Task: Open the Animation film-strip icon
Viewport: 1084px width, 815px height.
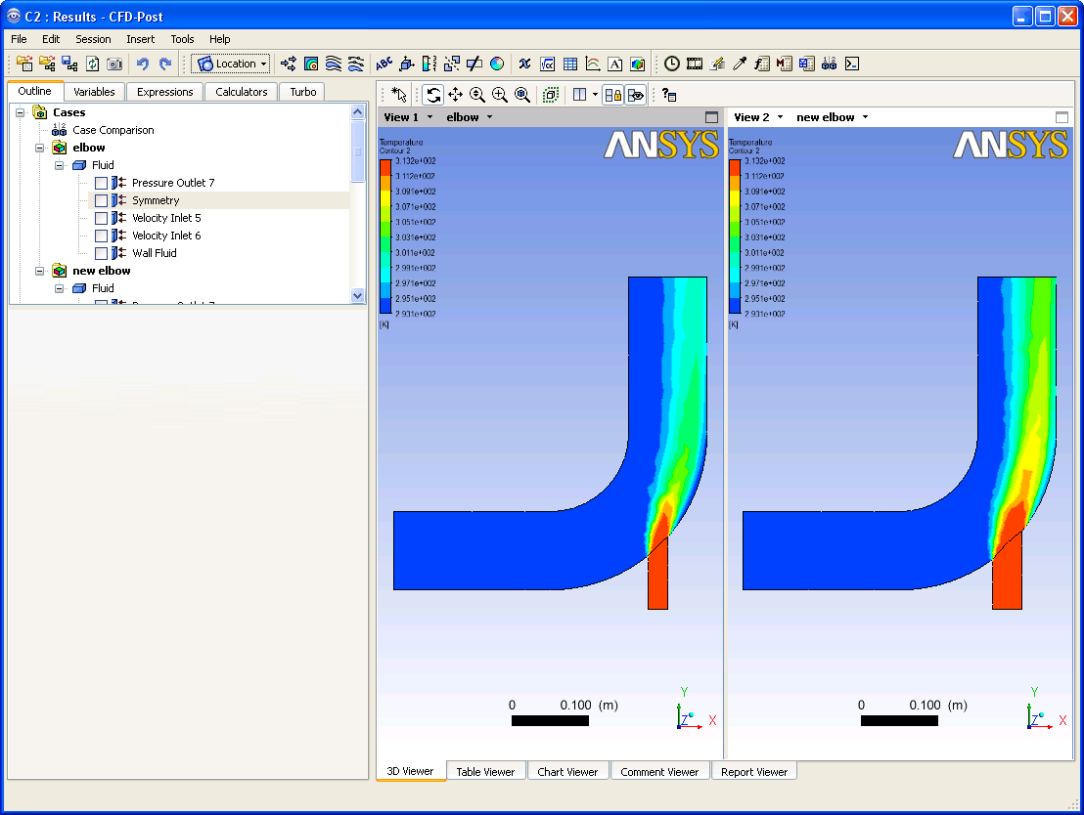Action: 694,64
